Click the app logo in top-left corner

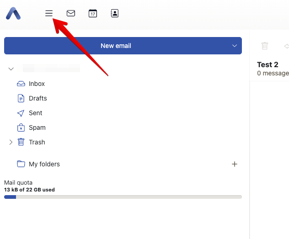pyautogui.click(x=13, y=14)
